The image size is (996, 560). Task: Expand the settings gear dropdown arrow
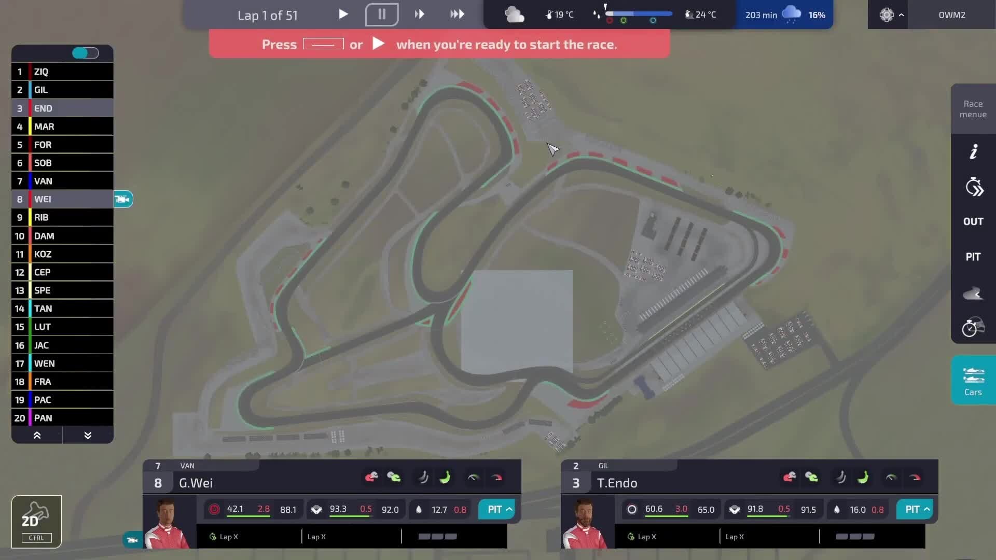tap(901, 15)
